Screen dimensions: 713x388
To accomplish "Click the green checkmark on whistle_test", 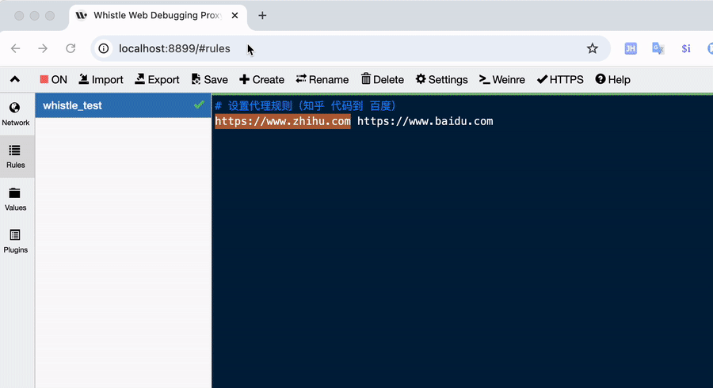I will (x=199, y=105).
